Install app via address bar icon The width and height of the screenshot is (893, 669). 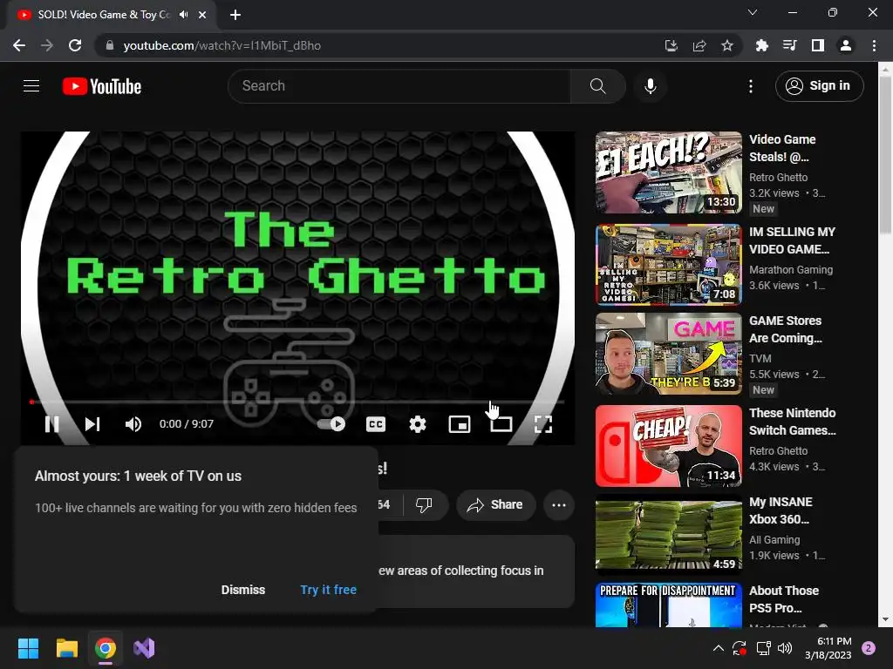tap(671, 45)
